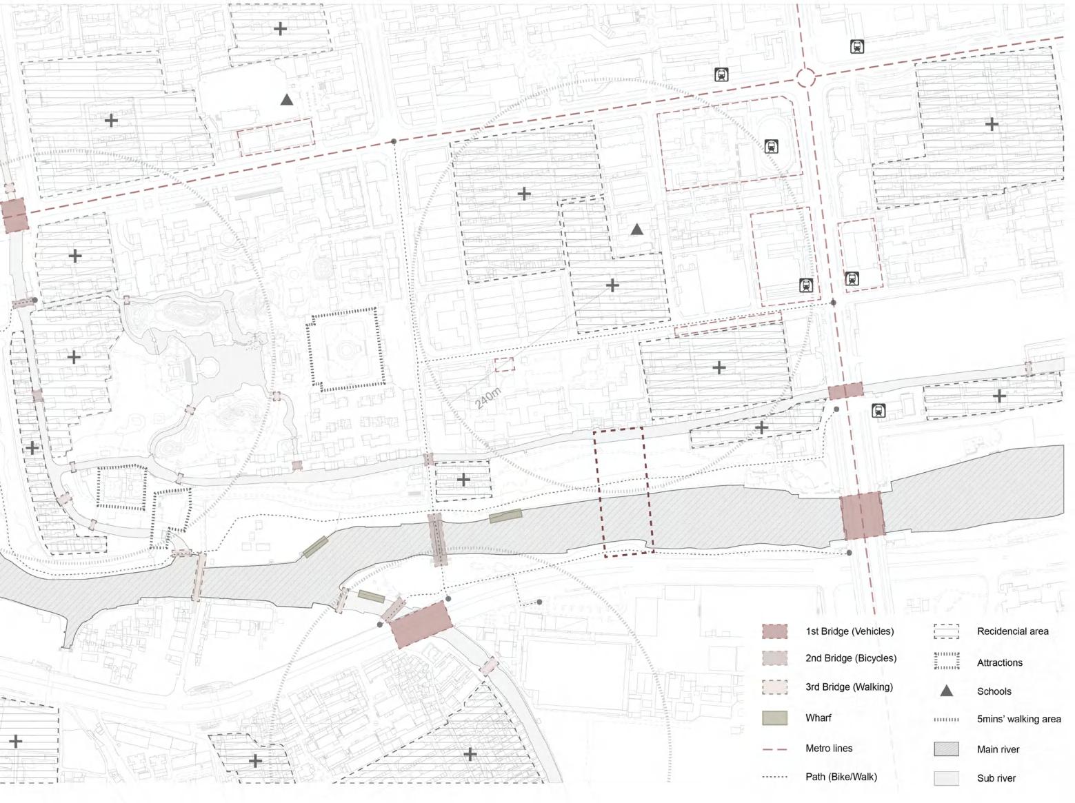The image size is (1075, 803).
Task: Click the metro icon northeast of the roundabout
Action: pyautogui.click(x=857, y=47)
